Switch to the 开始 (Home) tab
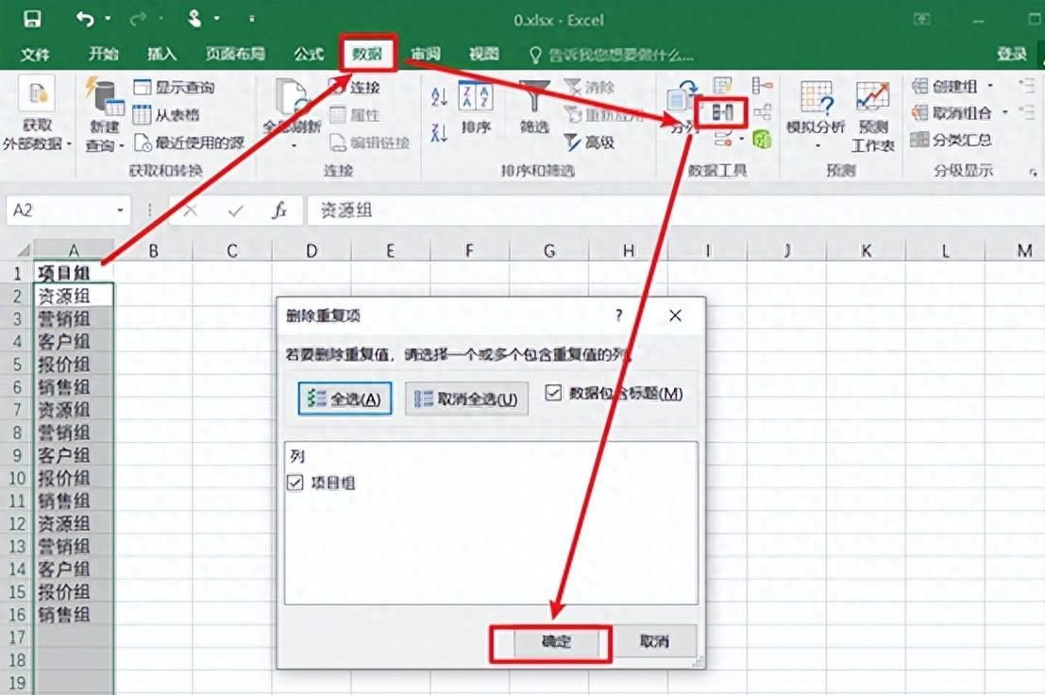 tap(103, 54)
